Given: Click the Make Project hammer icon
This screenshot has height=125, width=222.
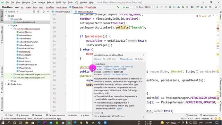Looking at the screenshot, I should 118,7.
